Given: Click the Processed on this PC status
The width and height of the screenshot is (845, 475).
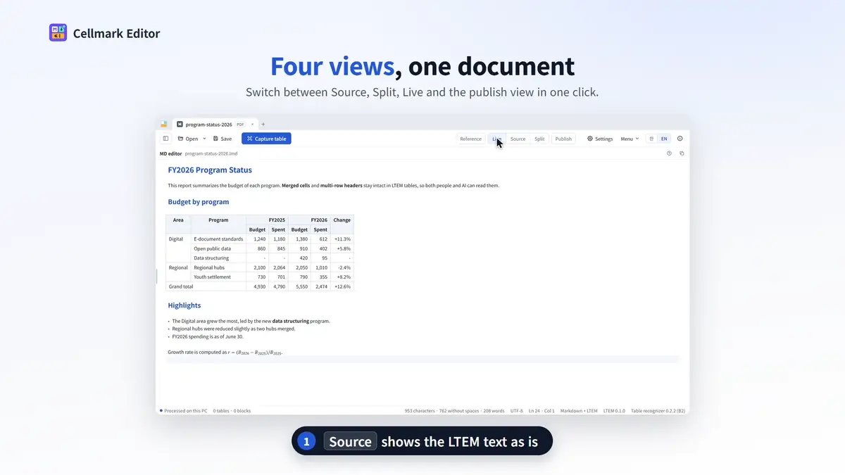Looking at the screenshot, I should tap(183, 410).
